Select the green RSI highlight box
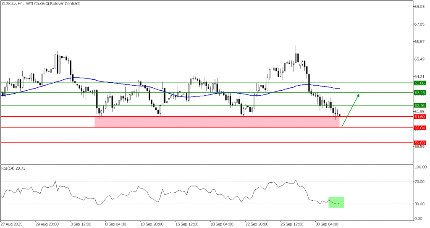Image resolution: width=430 pixels, height=228 pixels. 336,202
